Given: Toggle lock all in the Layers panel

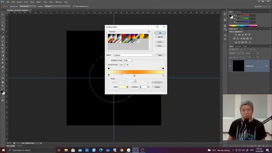Looking at the screenshot, I should tap(244, 57).
